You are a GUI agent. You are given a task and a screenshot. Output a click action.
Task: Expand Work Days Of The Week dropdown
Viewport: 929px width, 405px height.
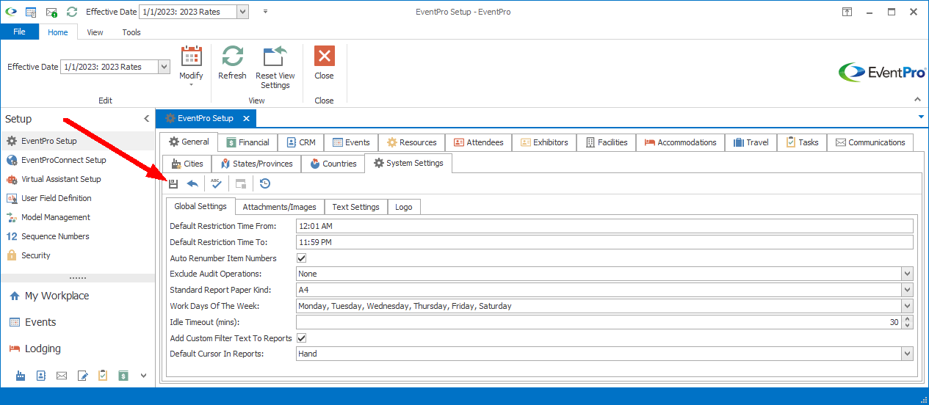[x=907, y=306]
